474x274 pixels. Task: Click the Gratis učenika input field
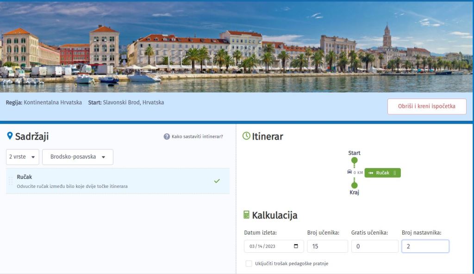pos(374,246)
